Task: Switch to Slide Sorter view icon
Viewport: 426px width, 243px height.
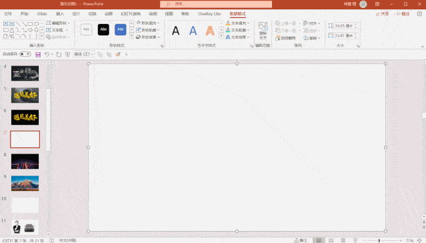Action: click(x=331, y=240)
